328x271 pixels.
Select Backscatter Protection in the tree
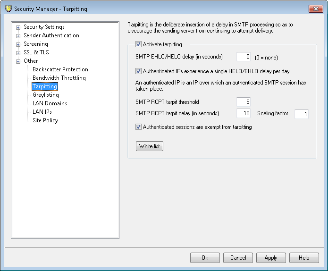click(60, 69)
